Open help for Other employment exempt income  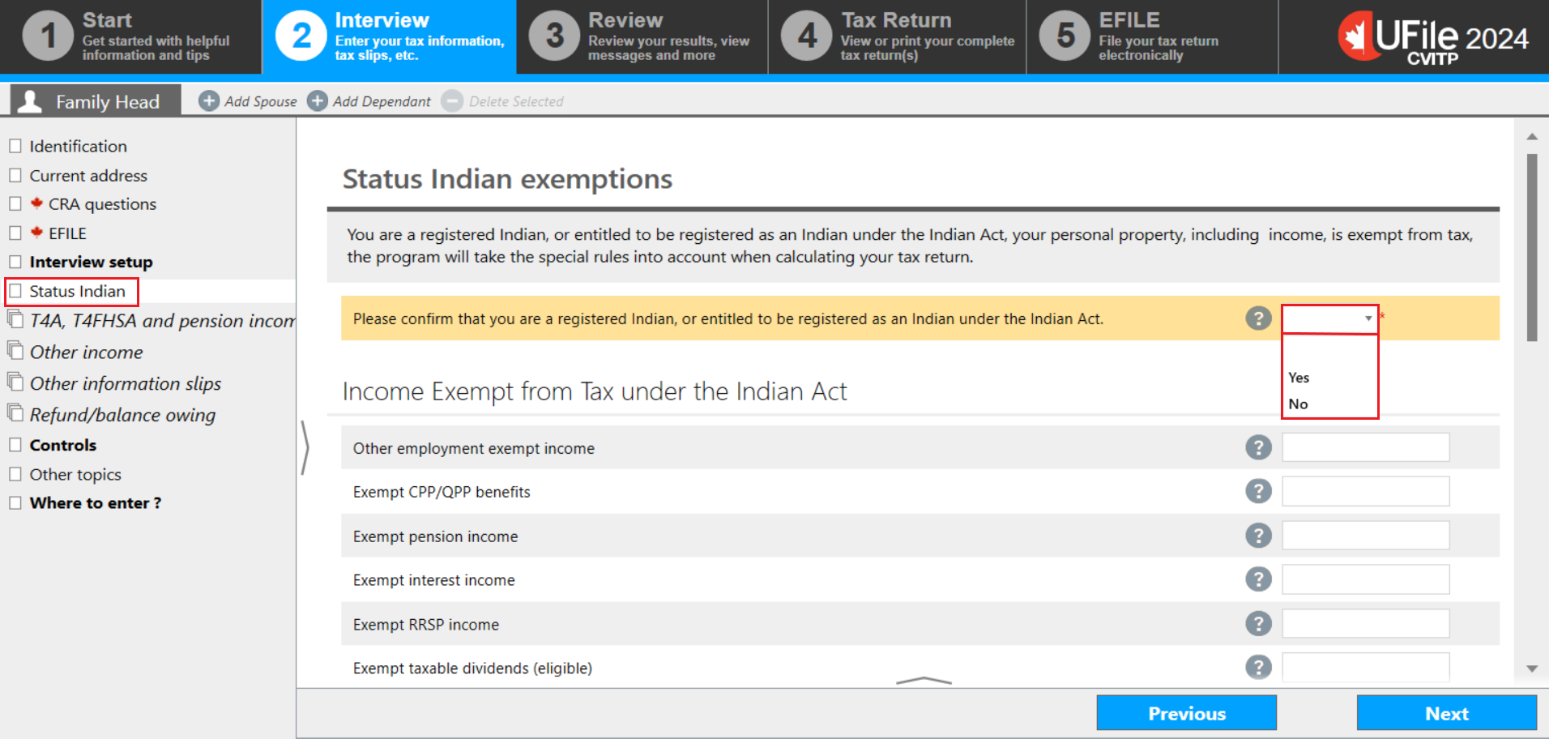point(1258,447)
